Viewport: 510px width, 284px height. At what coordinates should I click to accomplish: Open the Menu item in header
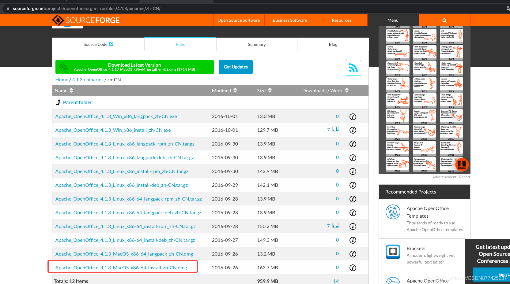[393, 20]
